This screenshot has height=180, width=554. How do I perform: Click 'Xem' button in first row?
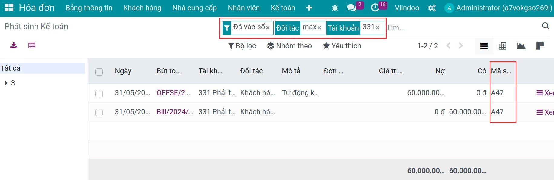545,93
